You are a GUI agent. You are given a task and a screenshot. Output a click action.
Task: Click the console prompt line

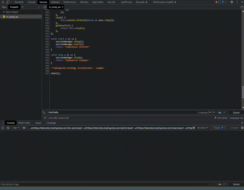(122, 132)
